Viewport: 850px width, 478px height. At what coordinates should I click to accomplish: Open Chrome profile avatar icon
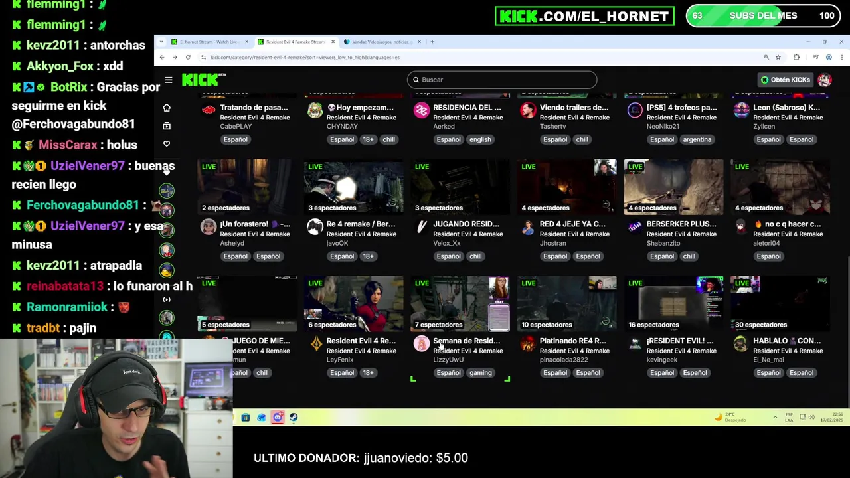pyautogui.click(x=829, y=58)
